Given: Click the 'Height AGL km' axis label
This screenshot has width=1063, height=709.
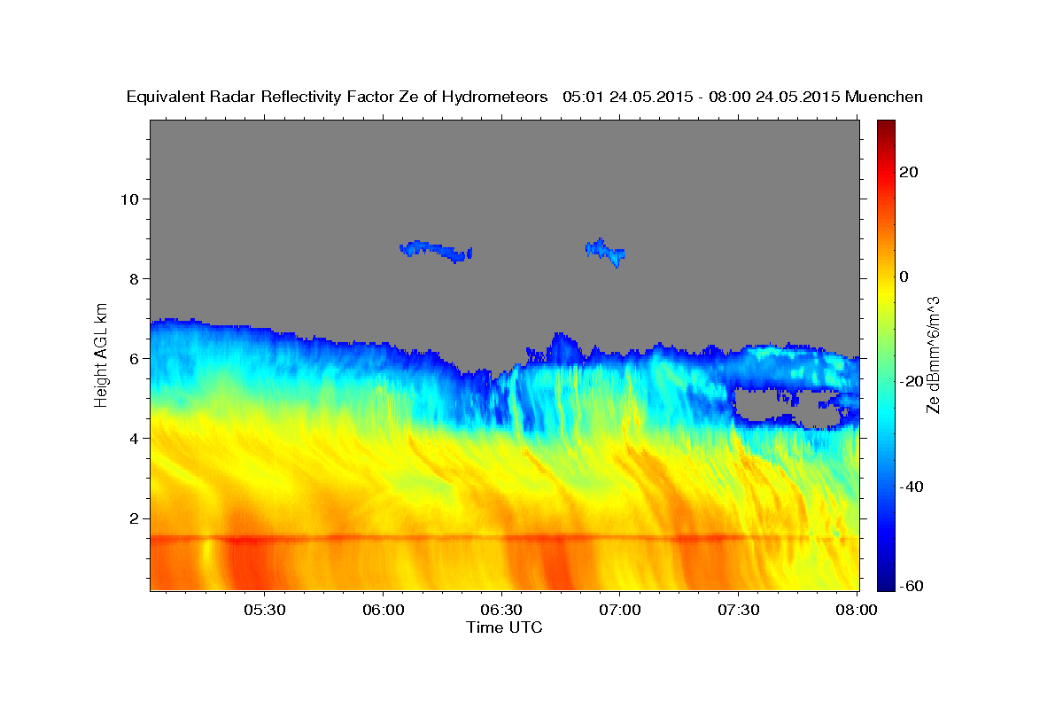Looking at the screenshot, I should click(102, 355).
